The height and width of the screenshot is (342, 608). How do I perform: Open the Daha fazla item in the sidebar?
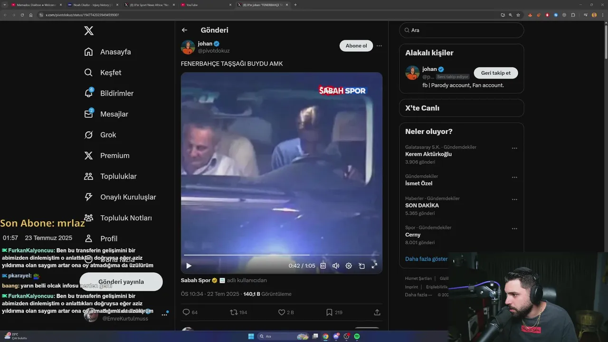110,259
